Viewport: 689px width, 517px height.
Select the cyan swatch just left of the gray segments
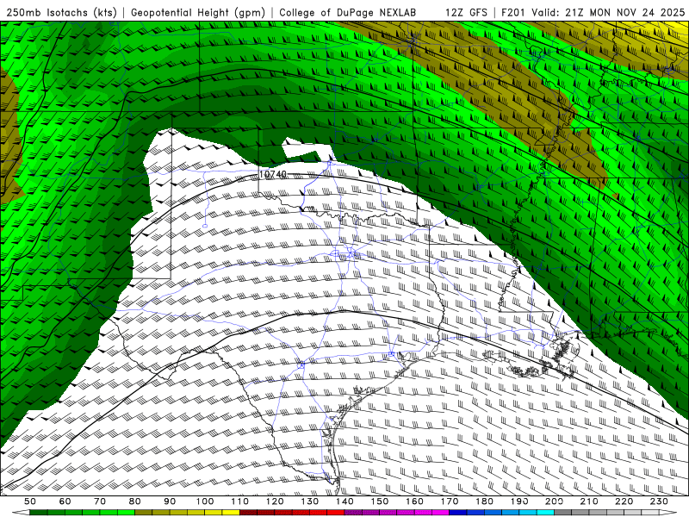[545, 513]
